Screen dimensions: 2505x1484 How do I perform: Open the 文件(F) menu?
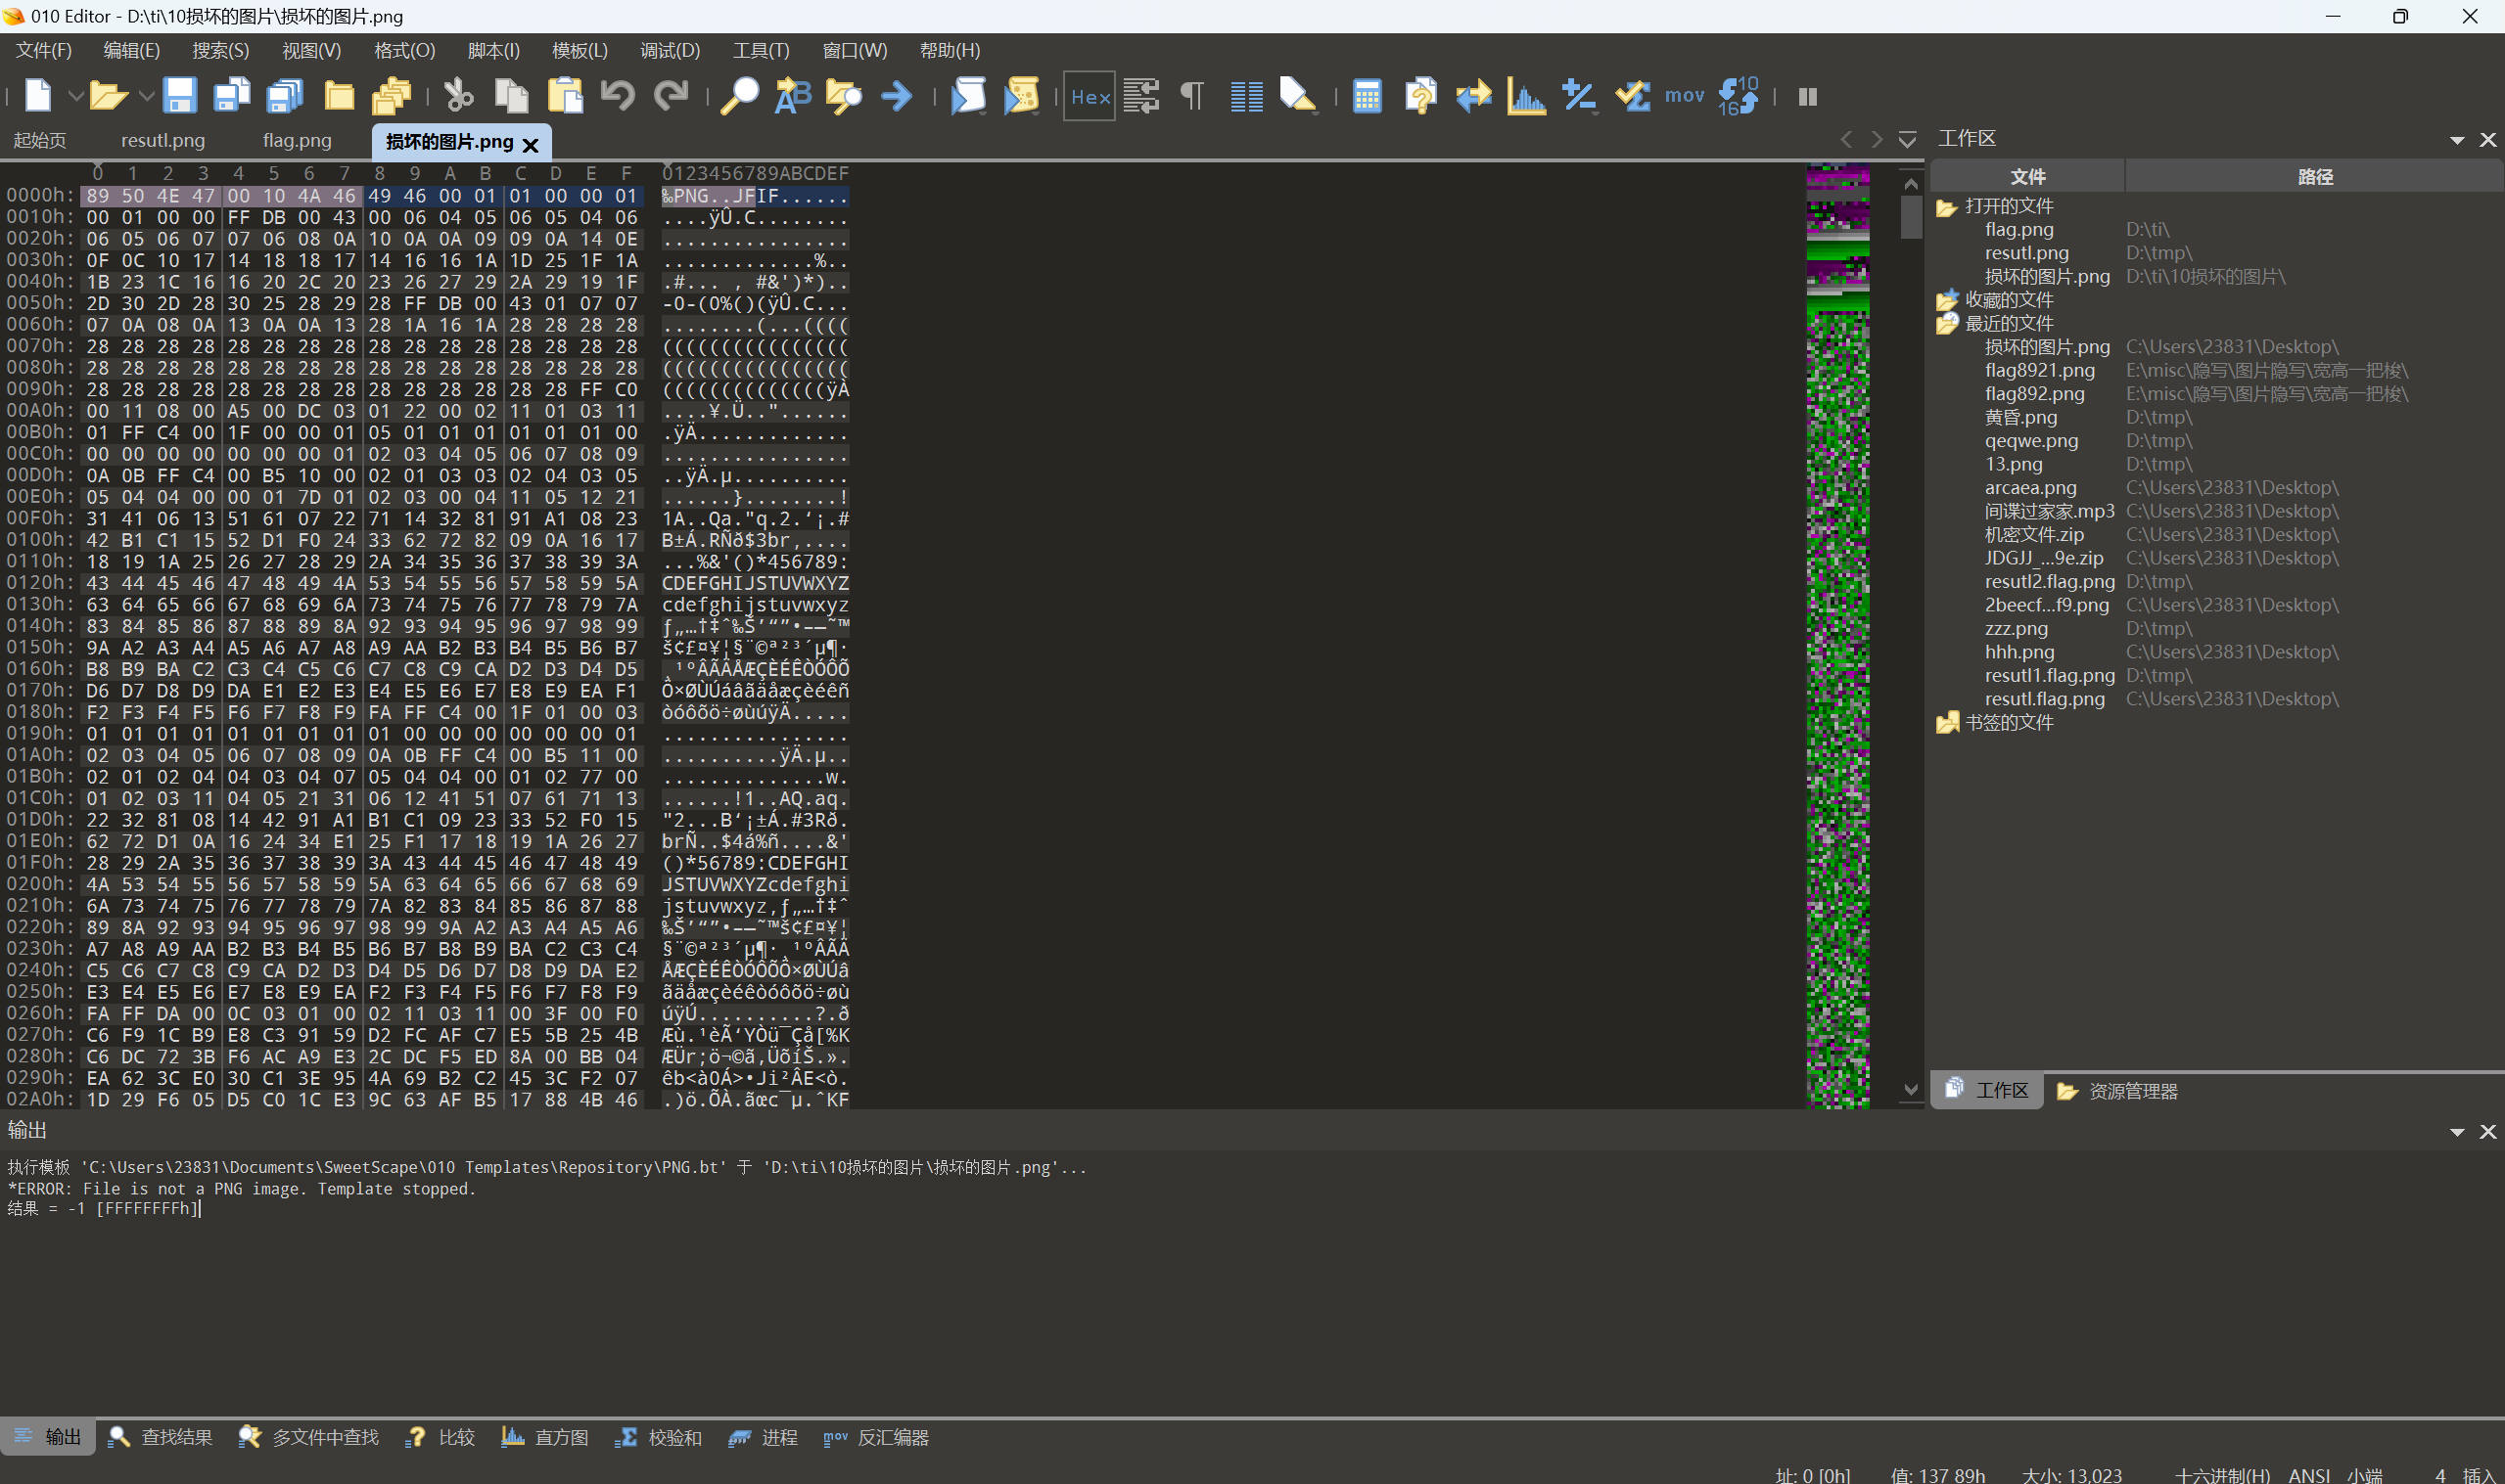pos(43,50)
